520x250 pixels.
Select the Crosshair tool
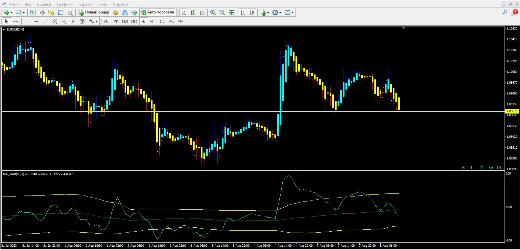tap(16, 21)
